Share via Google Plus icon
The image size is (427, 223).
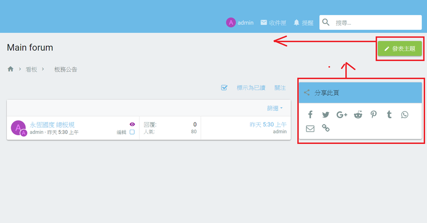point(342,114)
